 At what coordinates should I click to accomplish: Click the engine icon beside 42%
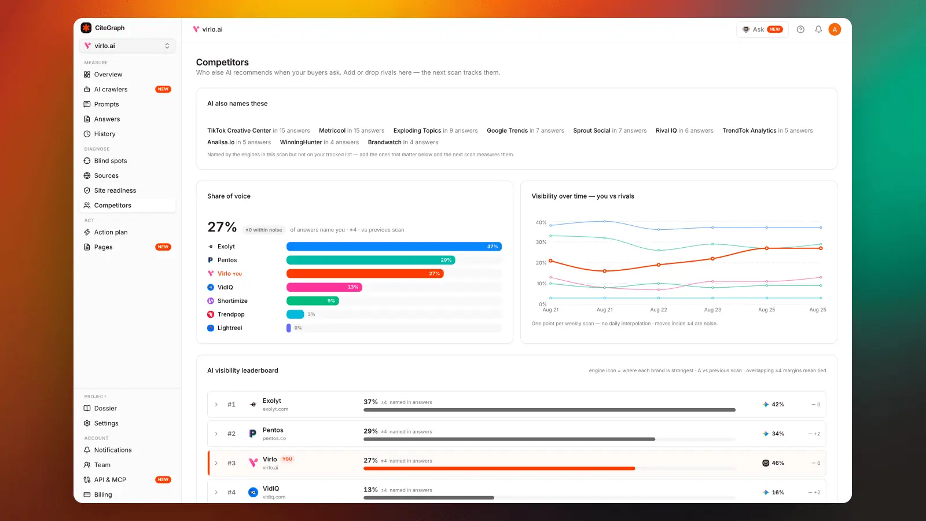click(766, 405)
